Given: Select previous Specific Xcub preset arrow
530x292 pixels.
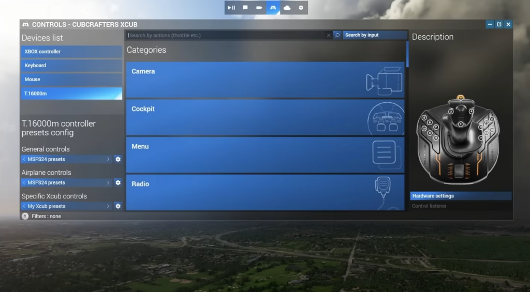Looking at the screenshot, I should click(x=24, y=206).
